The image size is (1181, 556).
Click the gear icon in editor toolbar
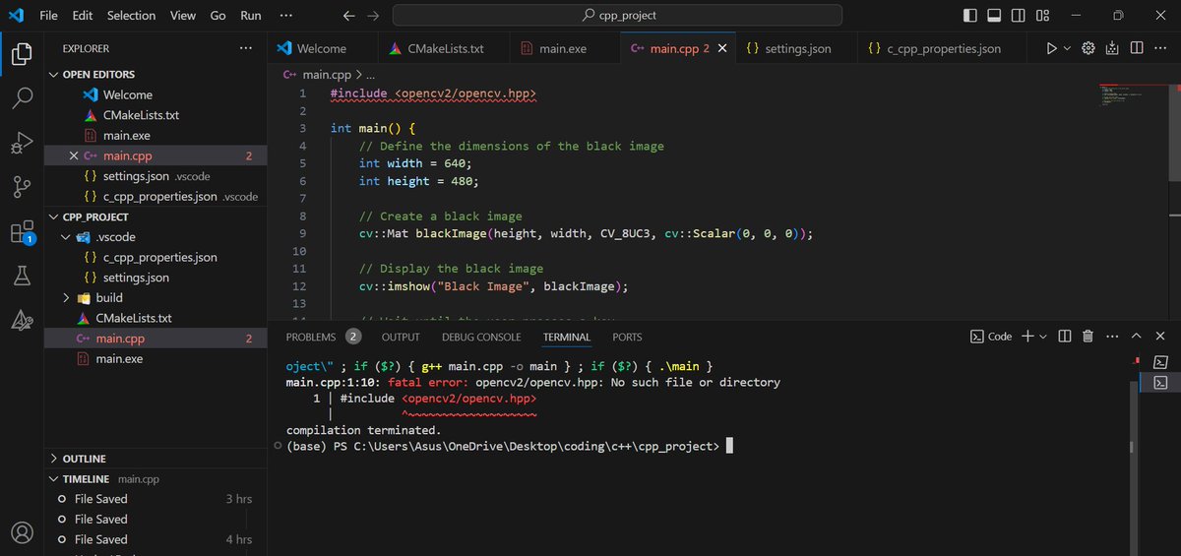pos(1088,47)
